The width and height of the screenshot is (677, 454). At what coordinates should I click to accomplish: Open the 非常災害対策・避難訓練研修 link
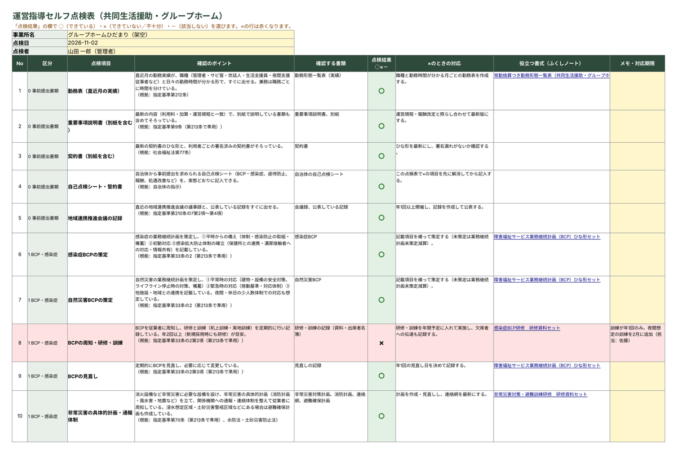[x=540, y=394]
